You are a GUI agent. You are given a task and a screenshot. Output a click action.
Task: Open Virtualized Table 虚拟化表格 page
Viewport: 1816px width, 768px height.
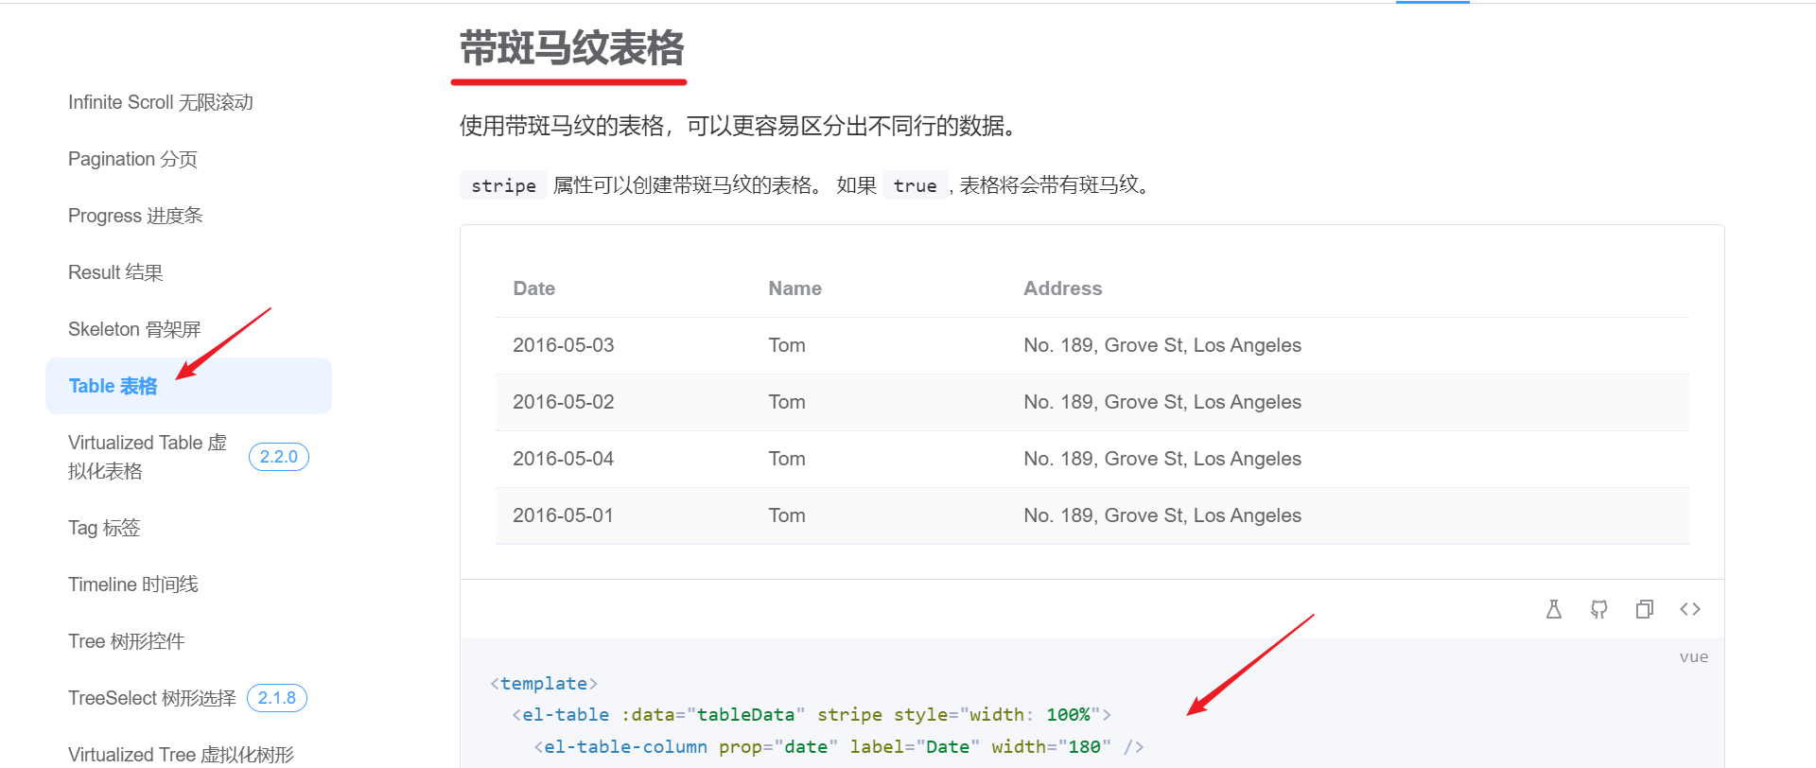[x=148, y=457]
